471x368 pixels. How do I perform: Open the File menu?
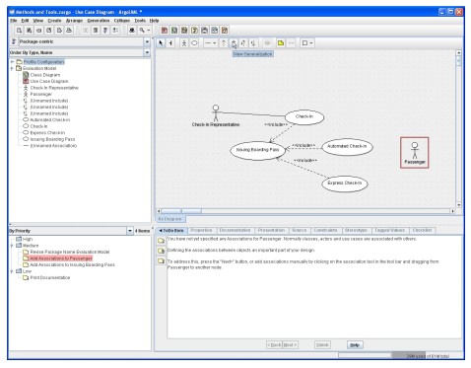(14, 21)
